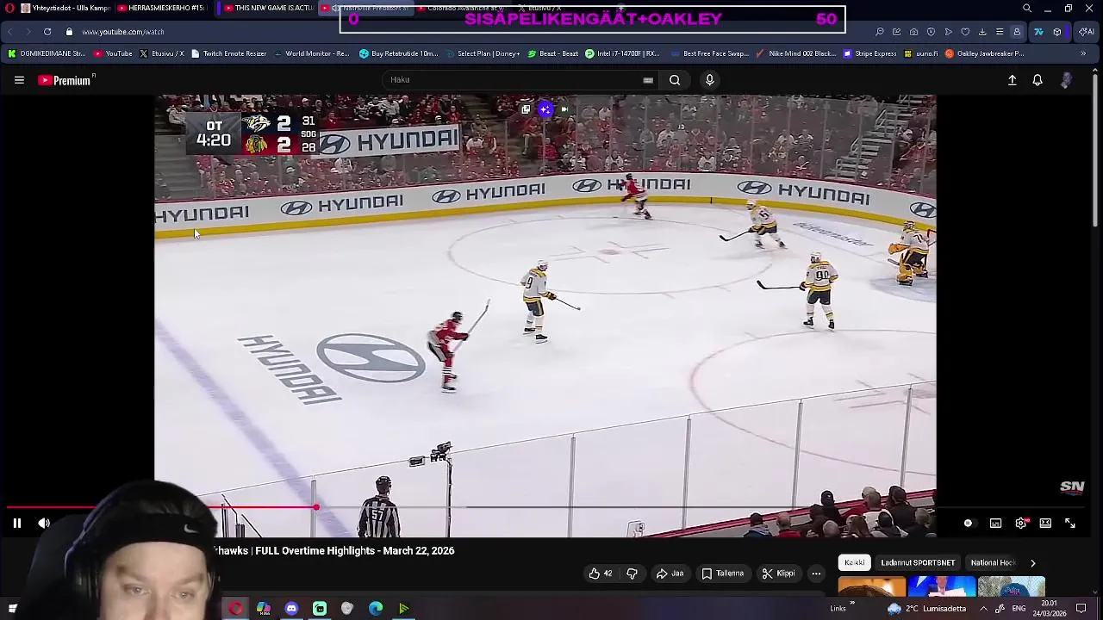
Task: Open Discord from the taskbar
Action: 291,609
